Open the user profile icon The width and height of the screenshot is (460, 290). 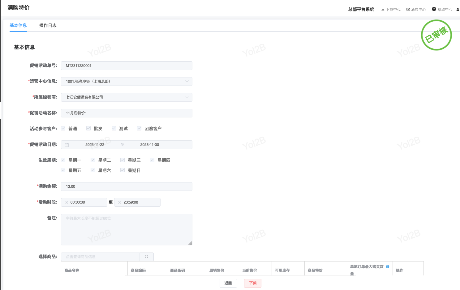[458, 10]
